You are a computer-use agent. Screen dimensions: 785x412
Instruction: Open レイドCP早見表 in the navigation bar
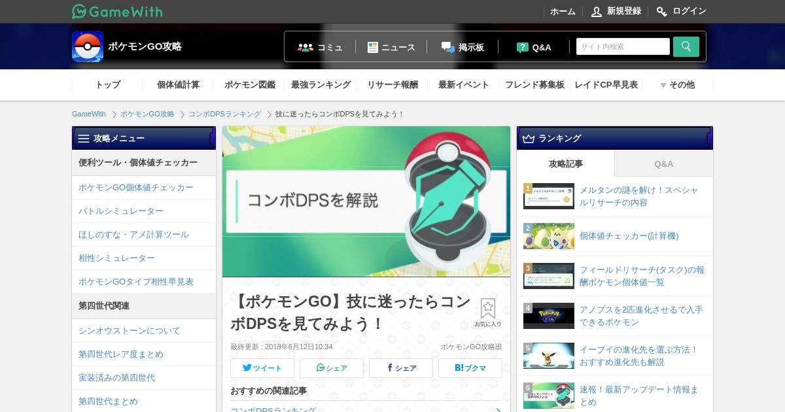(606, 85)
